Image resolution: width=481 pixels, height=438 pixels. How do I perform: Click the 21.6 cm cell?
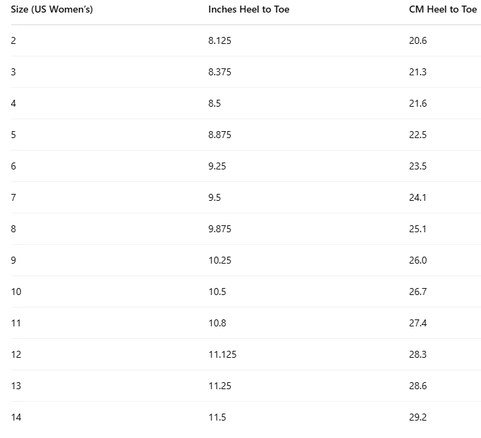pyautogui.click(x=418, y=103)
